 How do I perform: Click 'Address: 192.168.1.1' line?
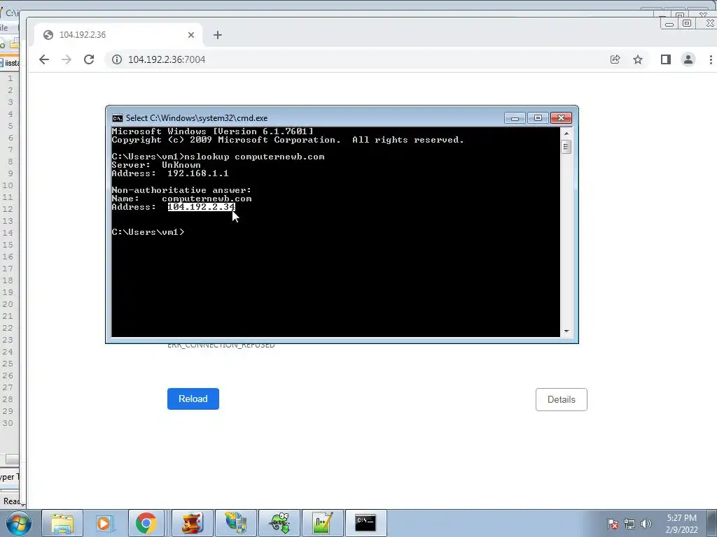(x=170, y=173)
